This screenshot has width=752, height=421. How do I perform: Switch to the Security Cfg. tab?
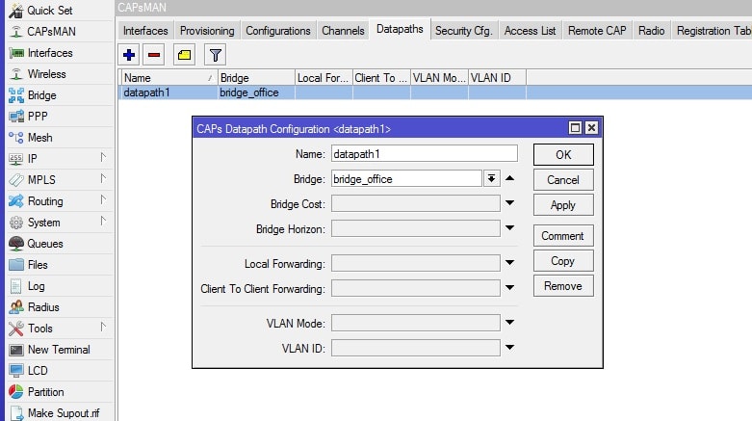[x=463, y=31]
